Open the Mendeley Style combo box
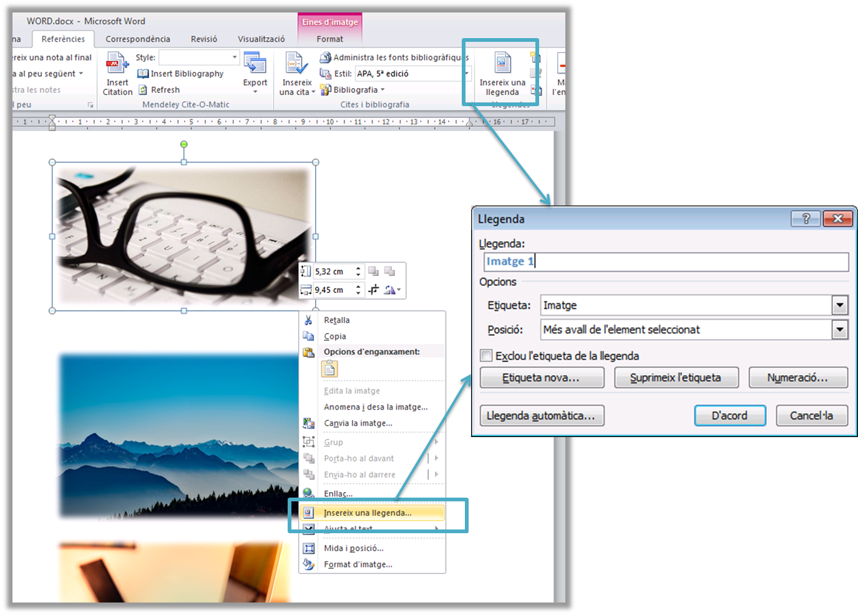Viewport: 858px width, 615px height. click(x=199, y=57)
